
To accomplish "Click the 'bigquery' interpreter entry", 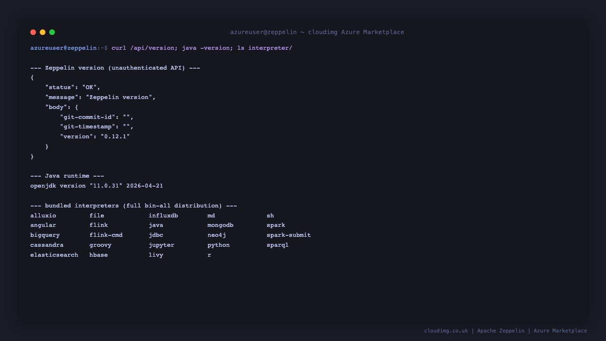I will [45, 235].
